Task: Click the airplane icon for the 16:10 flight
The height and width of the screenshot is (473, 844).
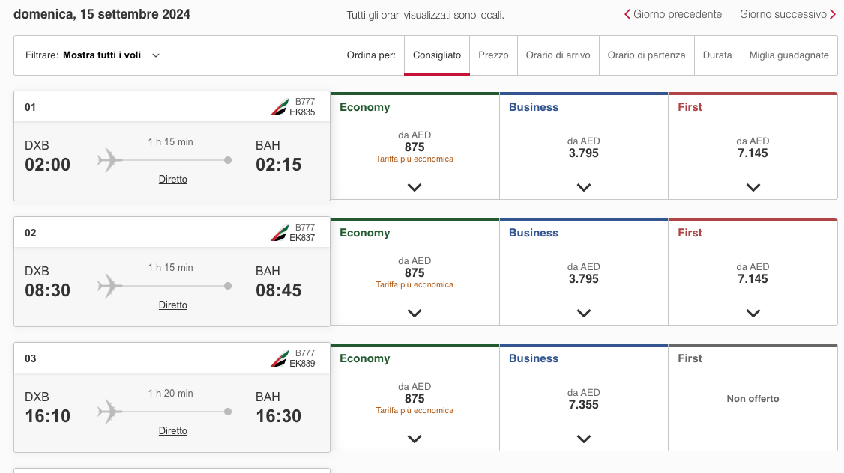Action: coord(109,411)
